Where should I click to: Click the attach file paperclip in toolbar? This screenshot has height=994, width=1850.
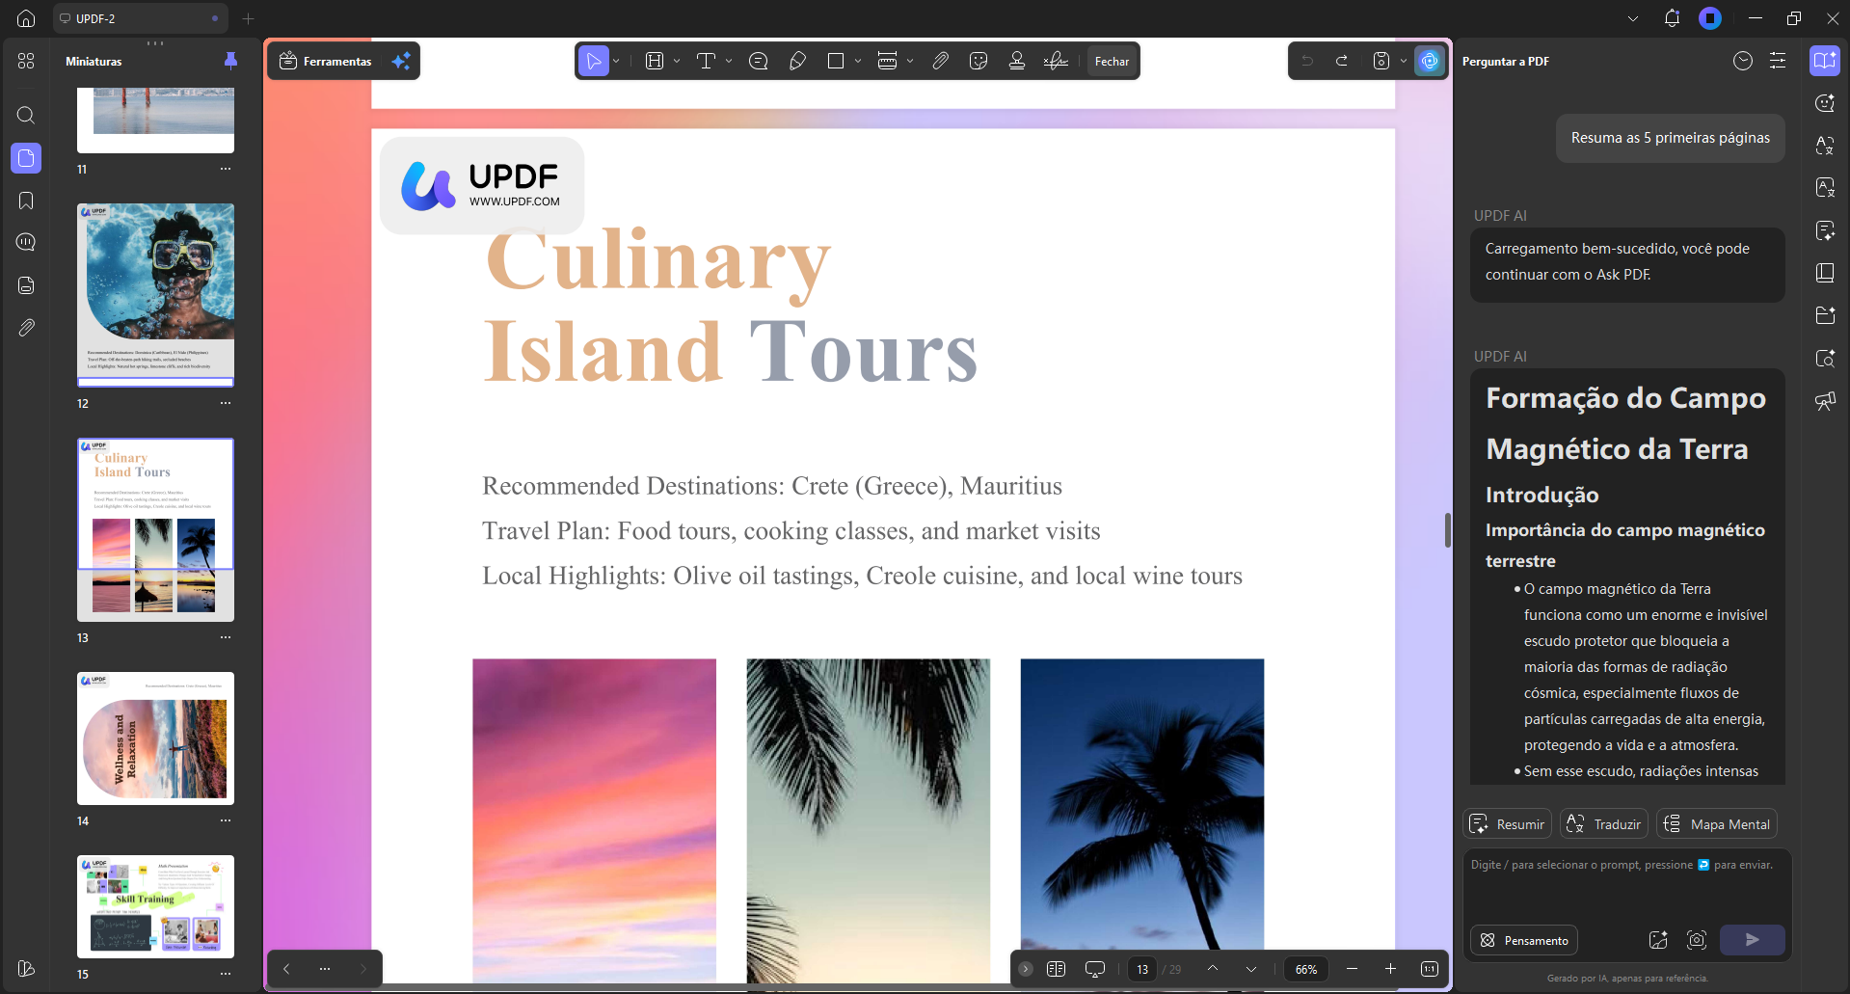coord(940,62)
